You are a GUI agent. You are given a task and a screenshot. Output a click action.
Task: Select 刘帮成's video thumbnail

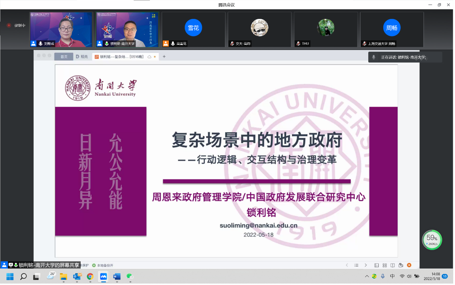pos(61,30)
